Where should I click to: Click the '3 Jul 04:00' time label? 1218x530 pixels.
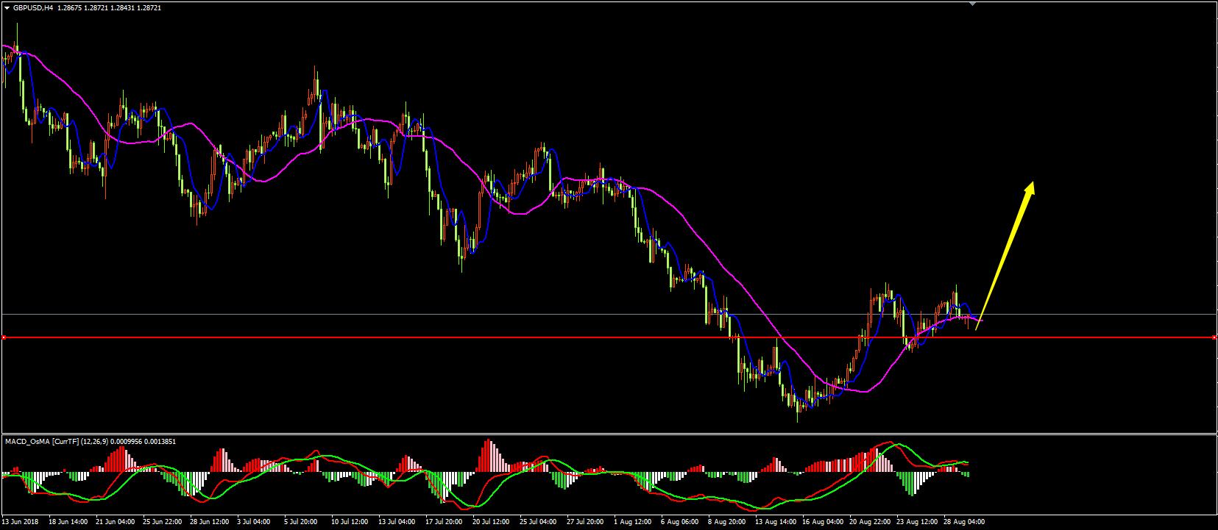[255, 521]
